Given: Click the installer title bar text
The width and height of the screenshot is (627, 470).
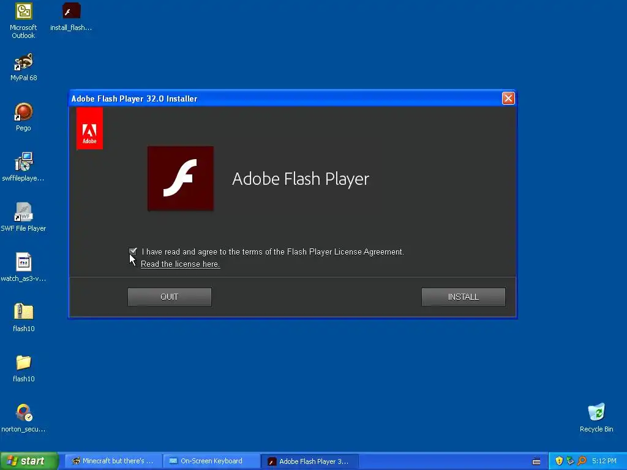Looking at the screenshot, I should pos(134,99).
